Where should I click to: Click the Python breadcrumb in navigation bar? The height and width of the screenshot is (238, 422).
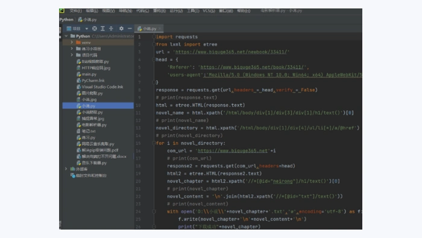click(66, 20)
